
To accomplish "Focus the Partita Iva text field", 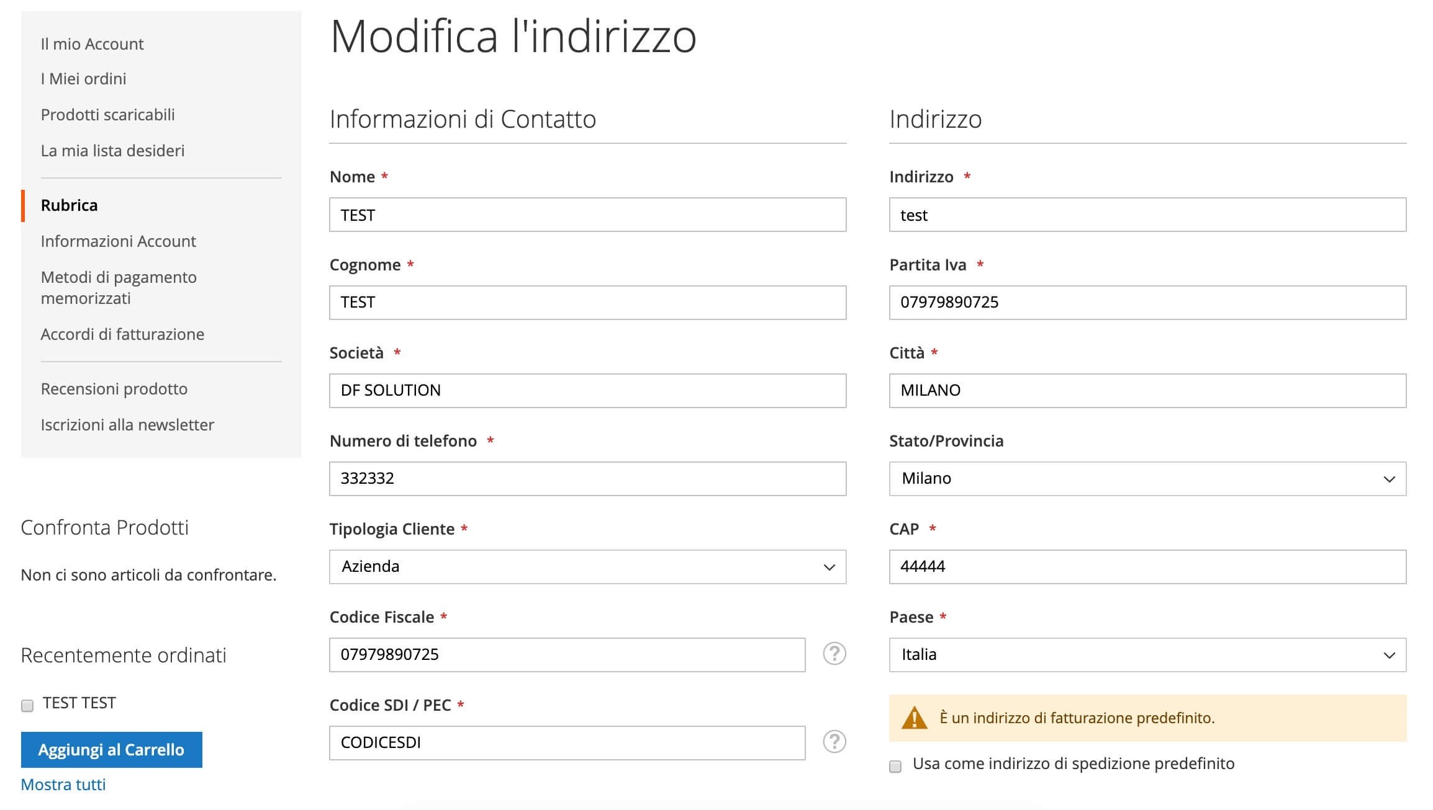I will (x=1147, y=303).
